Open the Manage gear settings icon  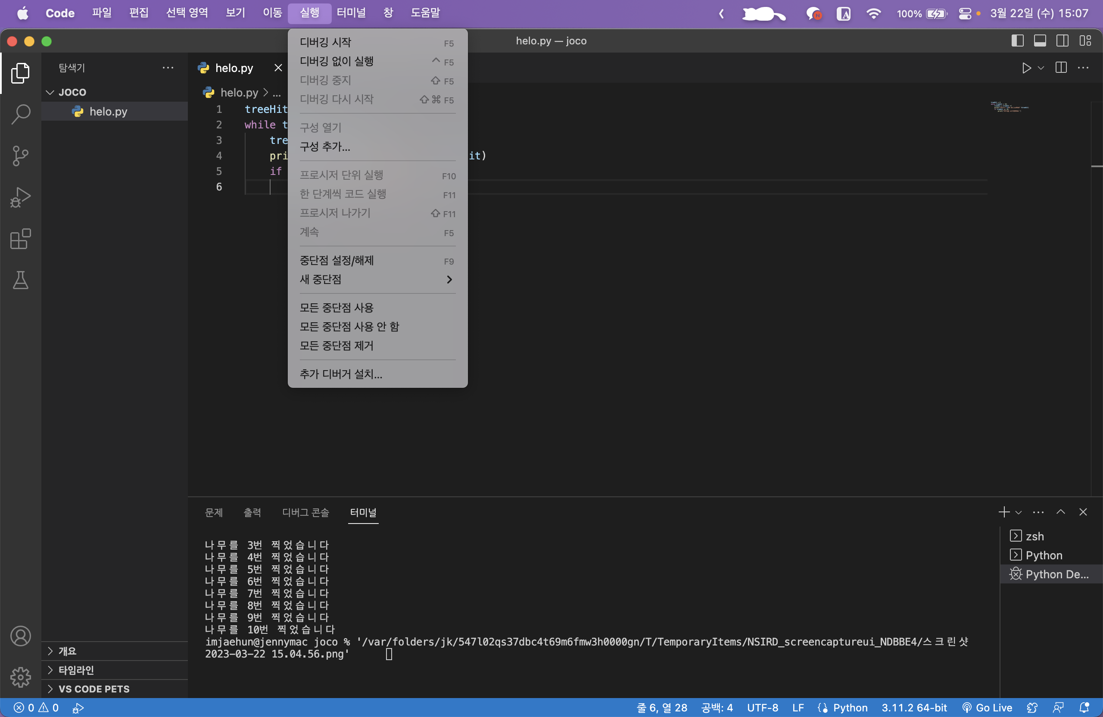(x=20, y=677)
